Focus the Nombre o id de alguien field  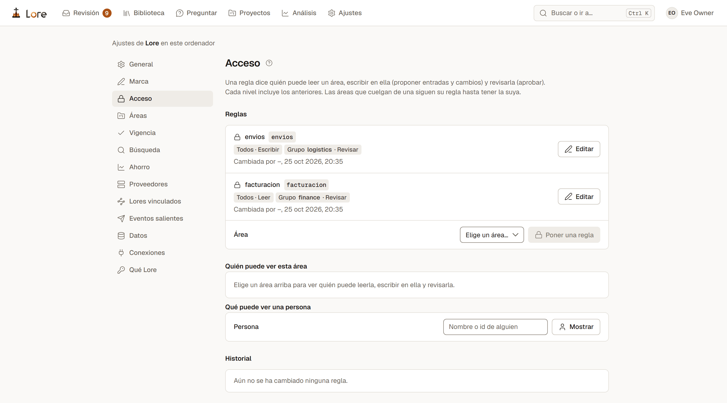[495, 327]
